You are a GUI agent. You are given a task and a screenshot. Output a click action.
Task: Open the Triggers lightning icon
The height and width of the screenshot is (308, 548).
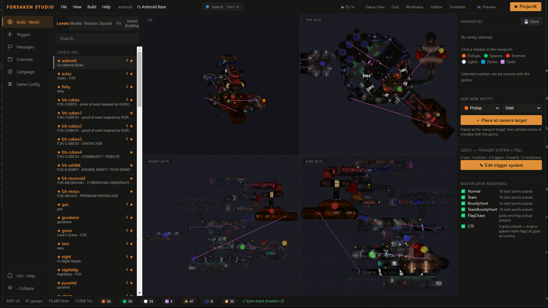click(x=10, y=34)
